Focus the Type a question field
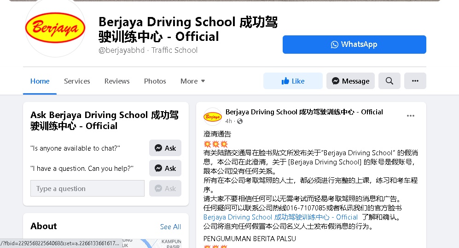The width and height of the screenshot is (459, 248). coord(87,188)
